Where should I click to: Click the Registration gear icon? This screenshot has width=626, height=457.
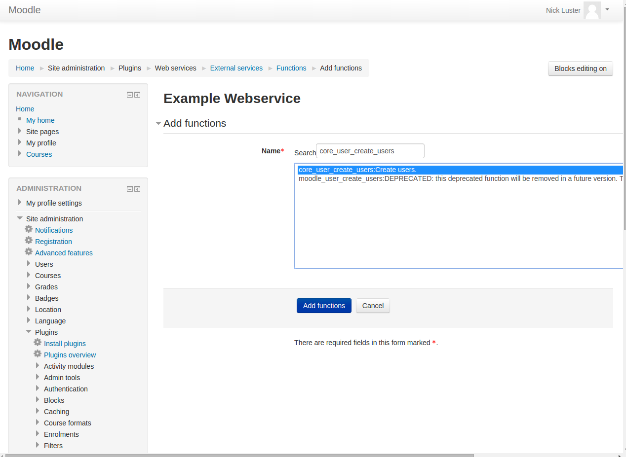(29, 241)
